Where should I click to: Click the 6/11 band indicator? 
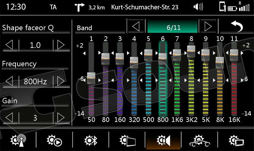coord(172,26)
